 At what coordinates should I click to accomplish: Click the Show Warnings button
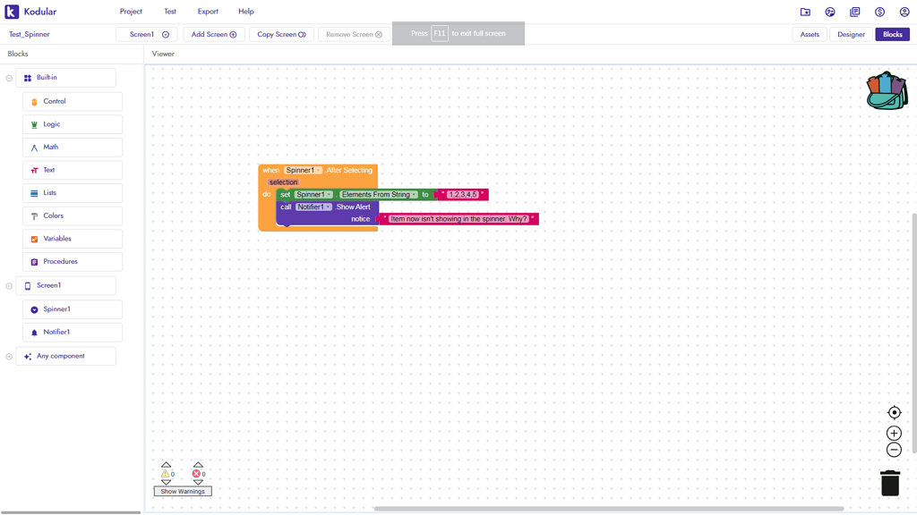(x=183, y=492)
